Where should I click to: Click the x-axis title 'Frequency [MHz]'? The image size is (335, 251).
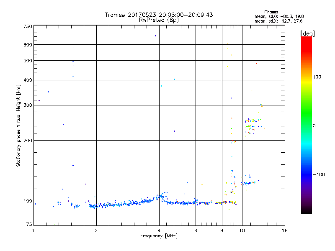[159, 236]
